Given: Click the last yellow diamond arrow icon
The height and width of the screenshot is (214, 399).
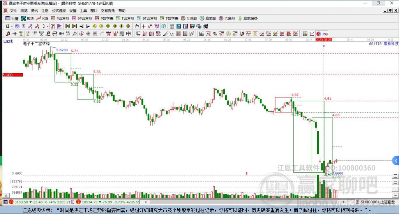Looking at the screenshot, I should pyautogui.click(x=128, y=26).
